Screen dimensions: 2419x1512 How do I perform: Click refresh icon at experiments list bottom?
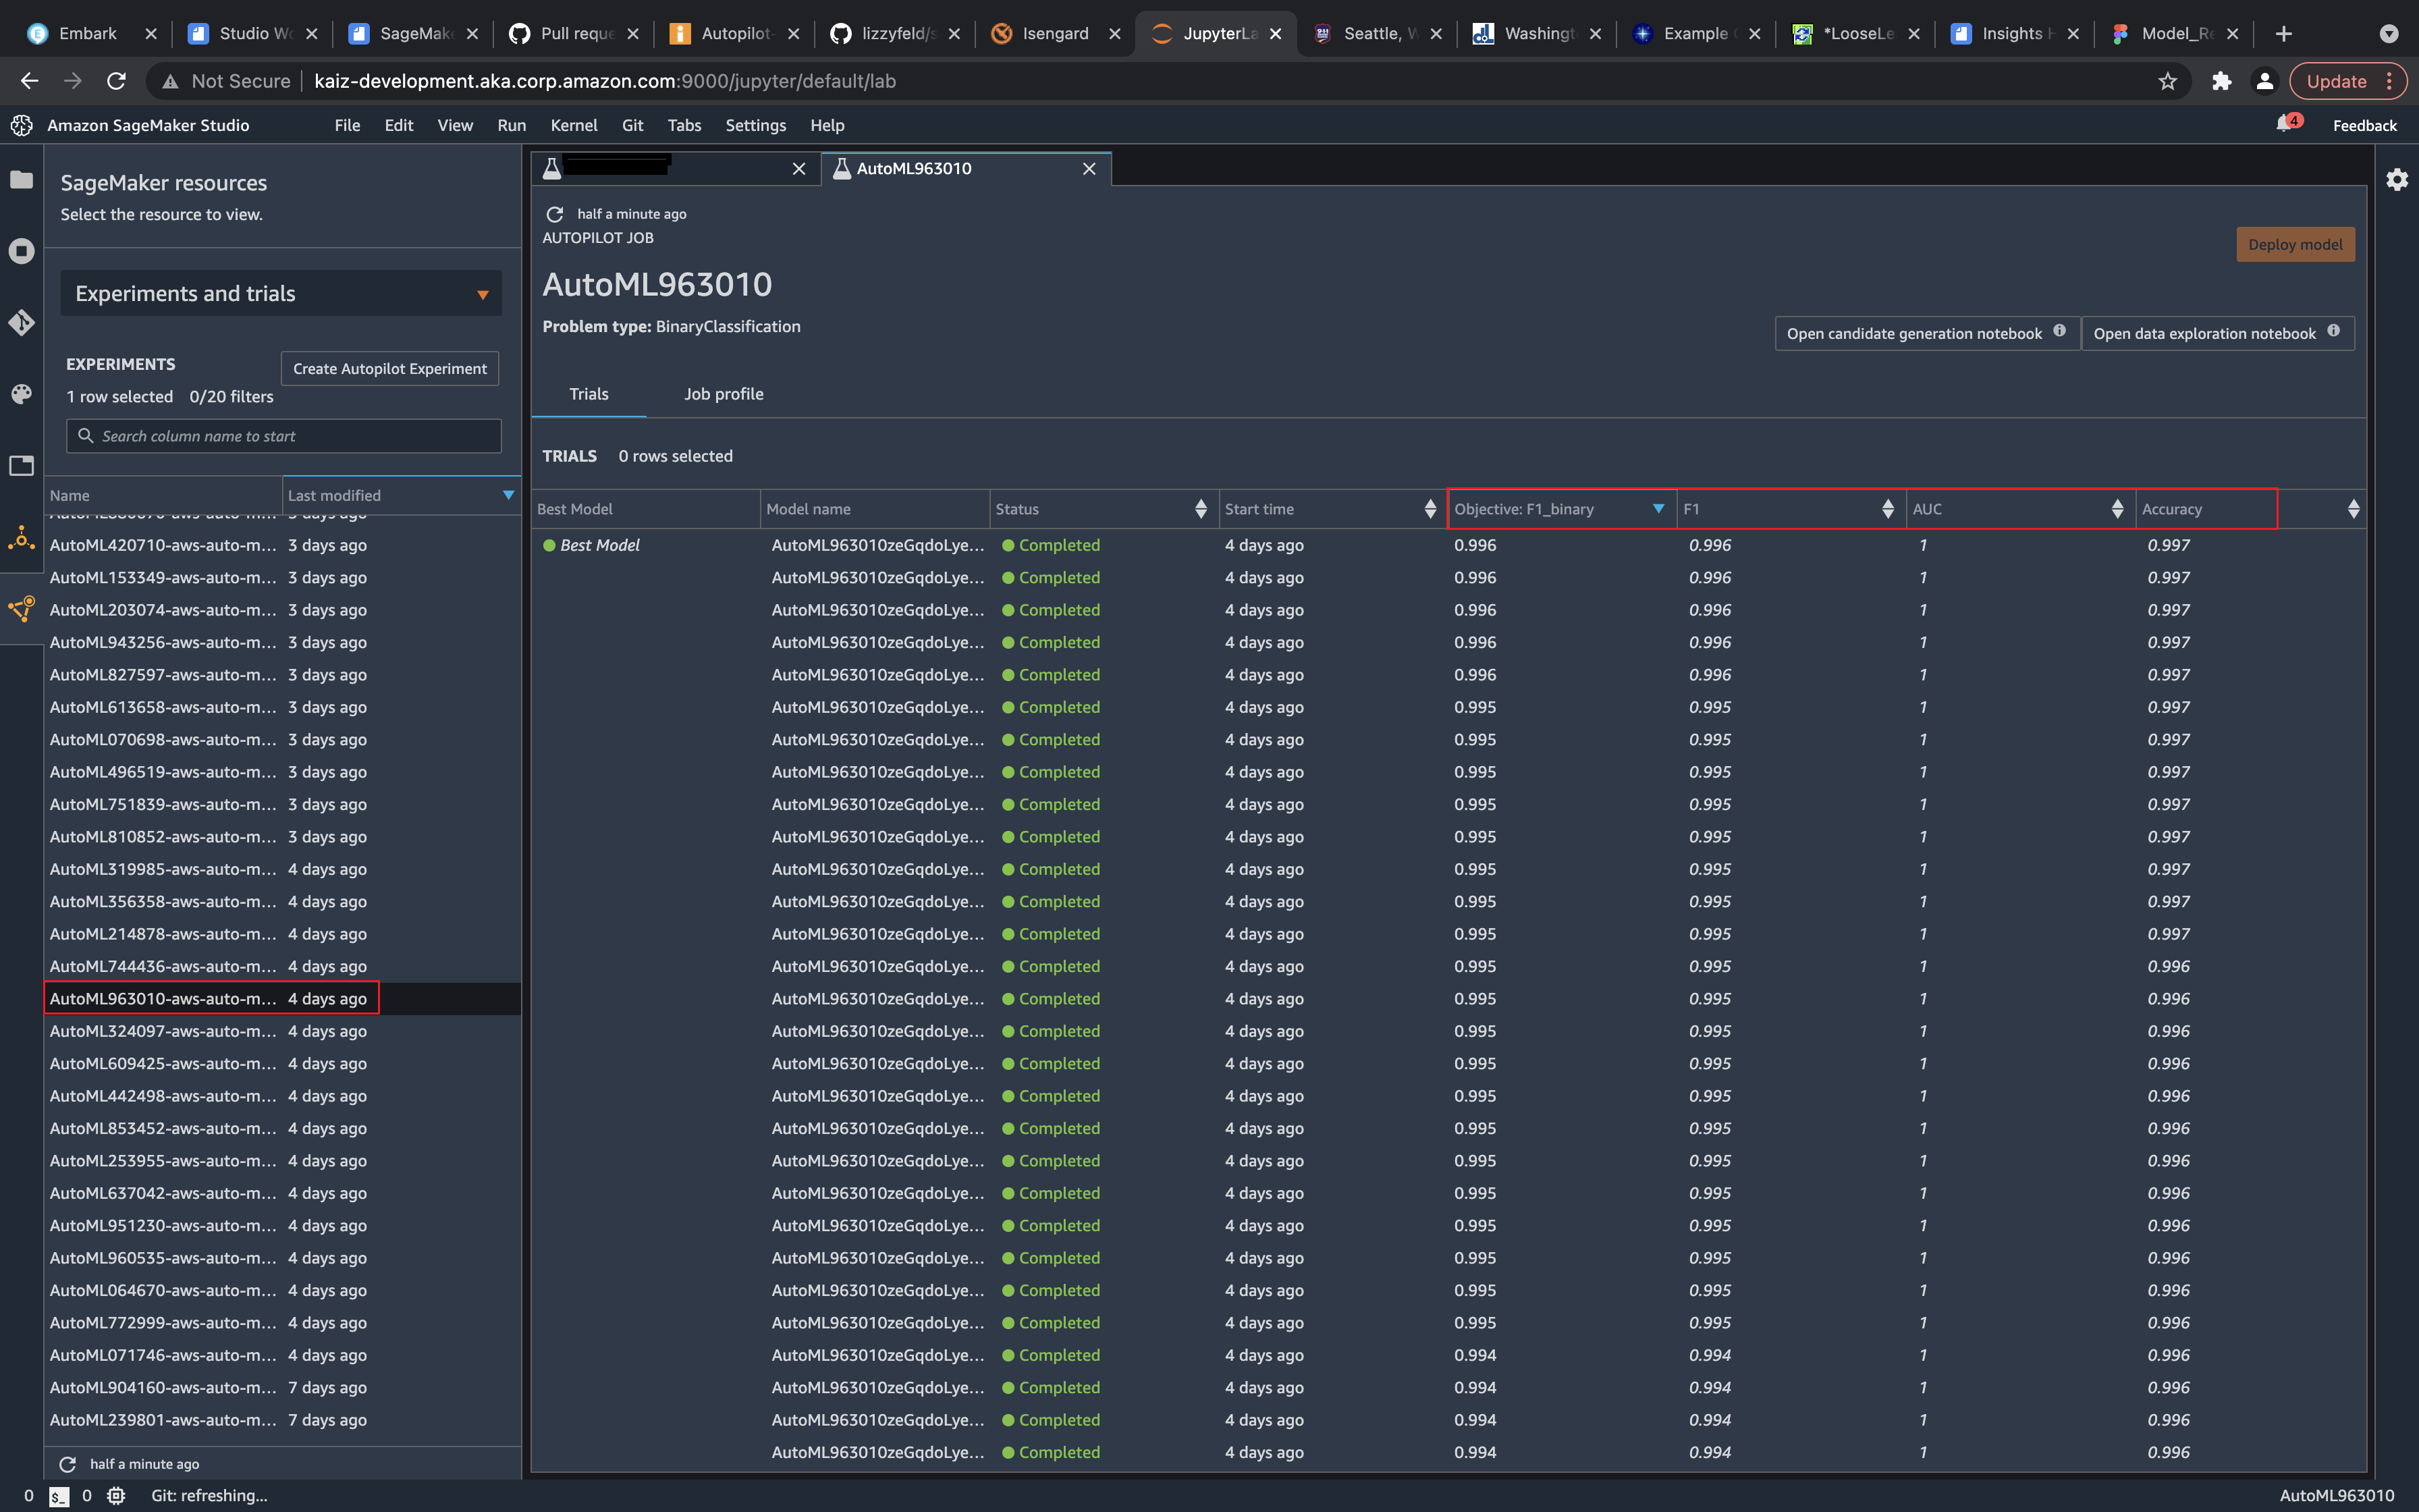pos(68,1463)
